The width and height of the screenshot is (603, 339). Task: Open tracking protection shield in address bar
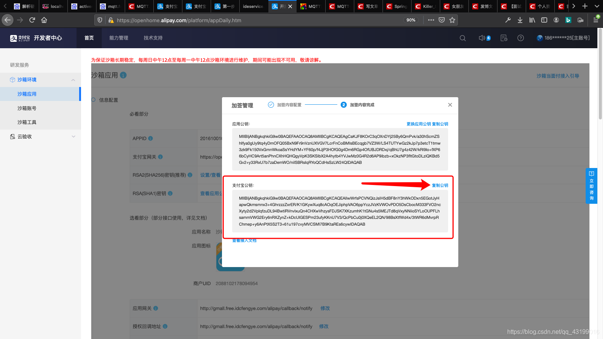tap(100, 20)
